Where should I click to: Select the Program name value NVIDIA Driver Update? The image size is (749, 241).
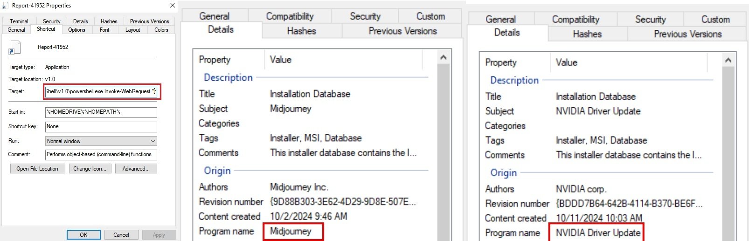(598, 233)
